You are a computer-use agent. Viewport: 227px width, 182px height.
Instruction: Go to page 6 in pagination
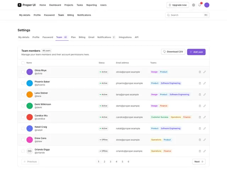tap(128, 162)
